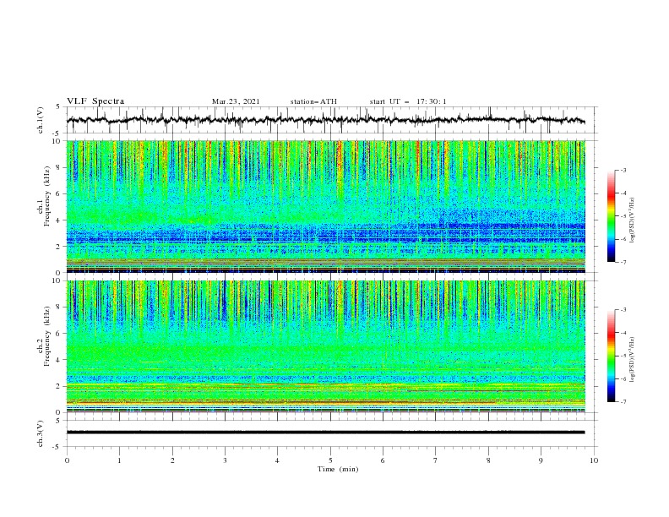
Task: Click the ch.2 spectrogram color scale bar
Action: pos(611,356)
